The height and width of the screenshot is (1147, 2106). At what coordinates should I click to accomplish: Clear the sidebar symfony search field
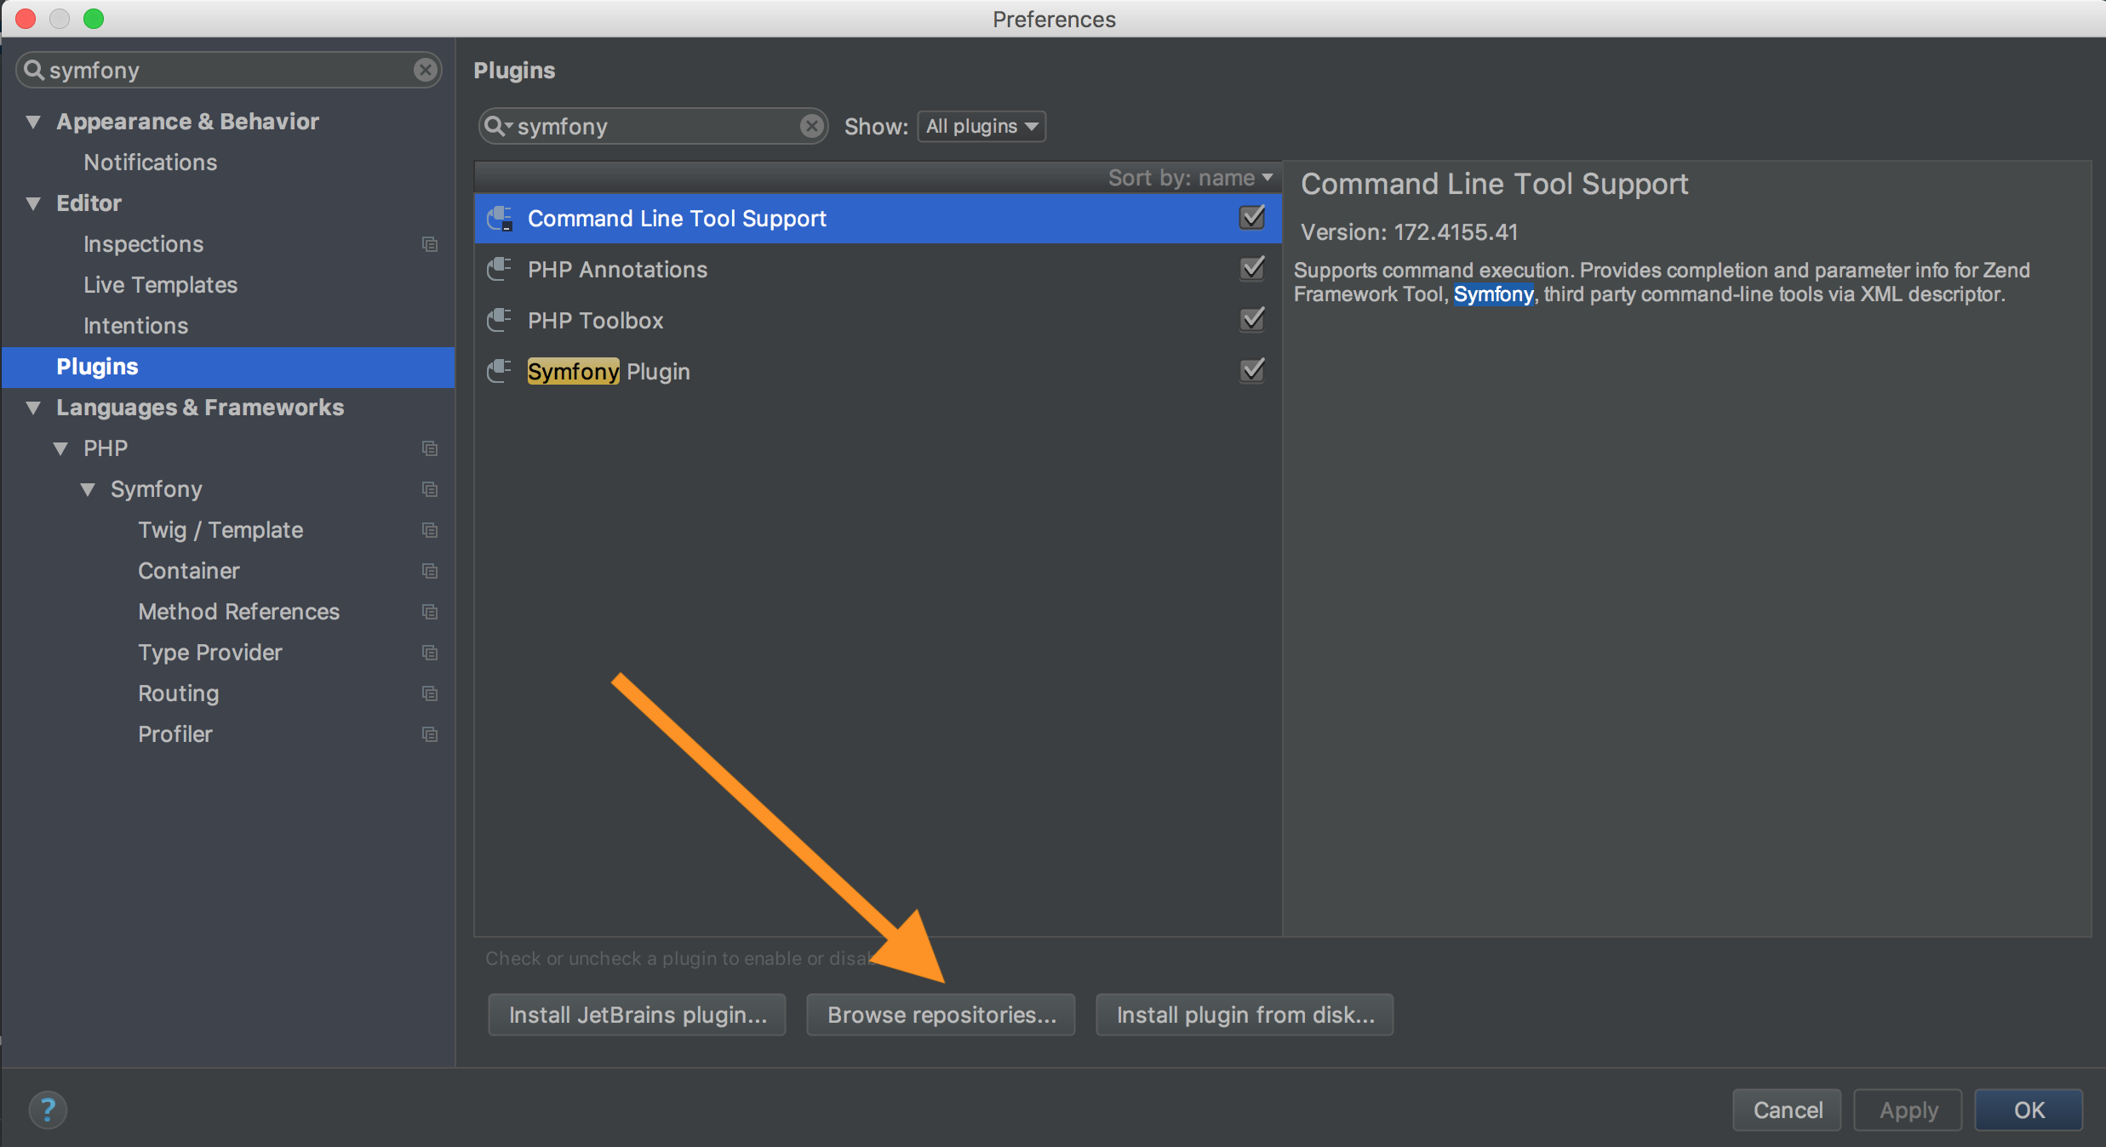coord(425,70)
